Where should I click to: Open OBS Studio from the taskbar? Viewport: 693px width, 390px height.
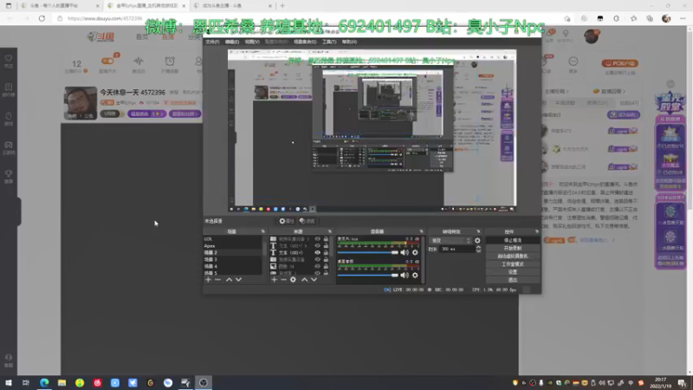point(204,382)
